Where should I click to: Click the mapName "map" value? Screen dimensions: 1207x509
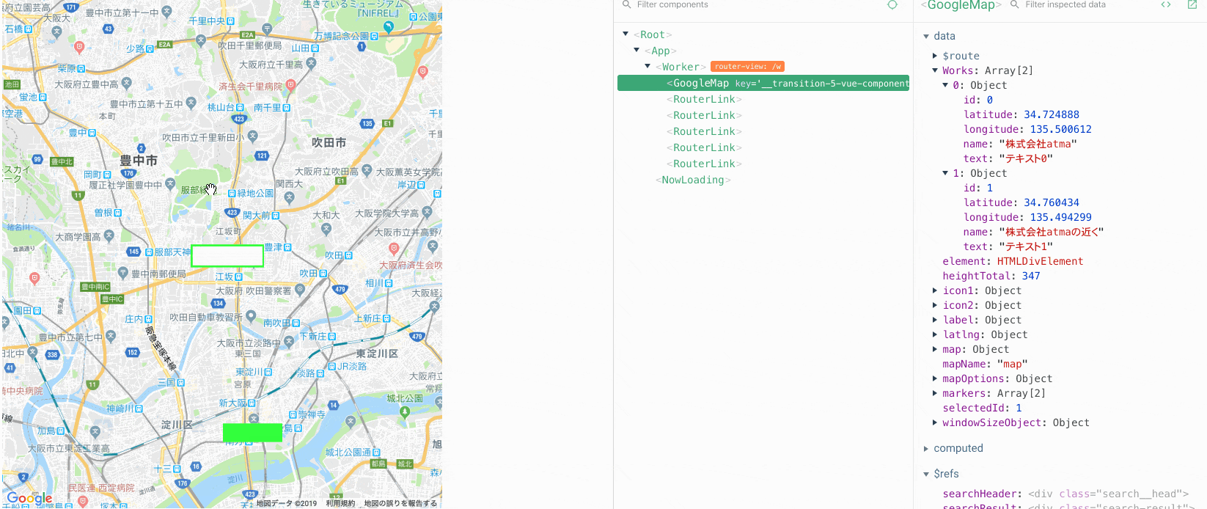coord(1013,364)
